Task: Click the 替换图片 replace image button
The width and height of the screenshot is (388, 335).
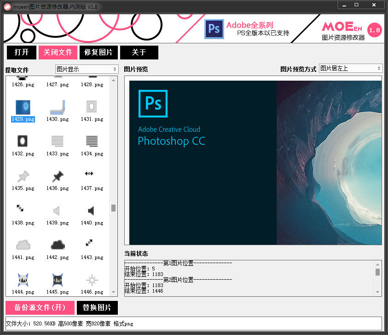Action: point(97,308)
